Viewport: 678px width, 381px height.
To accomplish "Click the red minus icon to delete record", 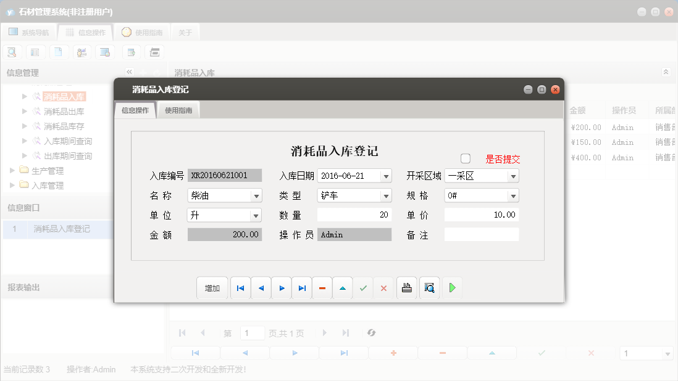I will [322, 288].
